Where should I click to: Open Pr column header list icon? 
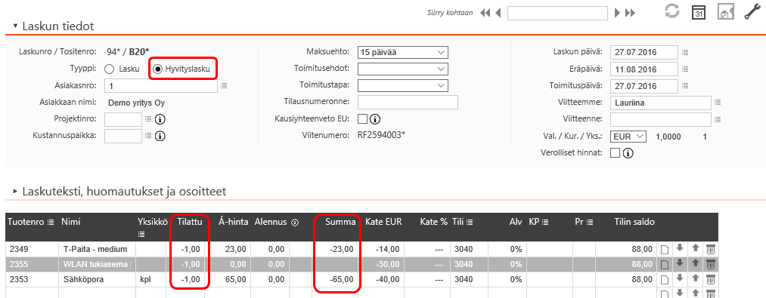pos(590,223)
